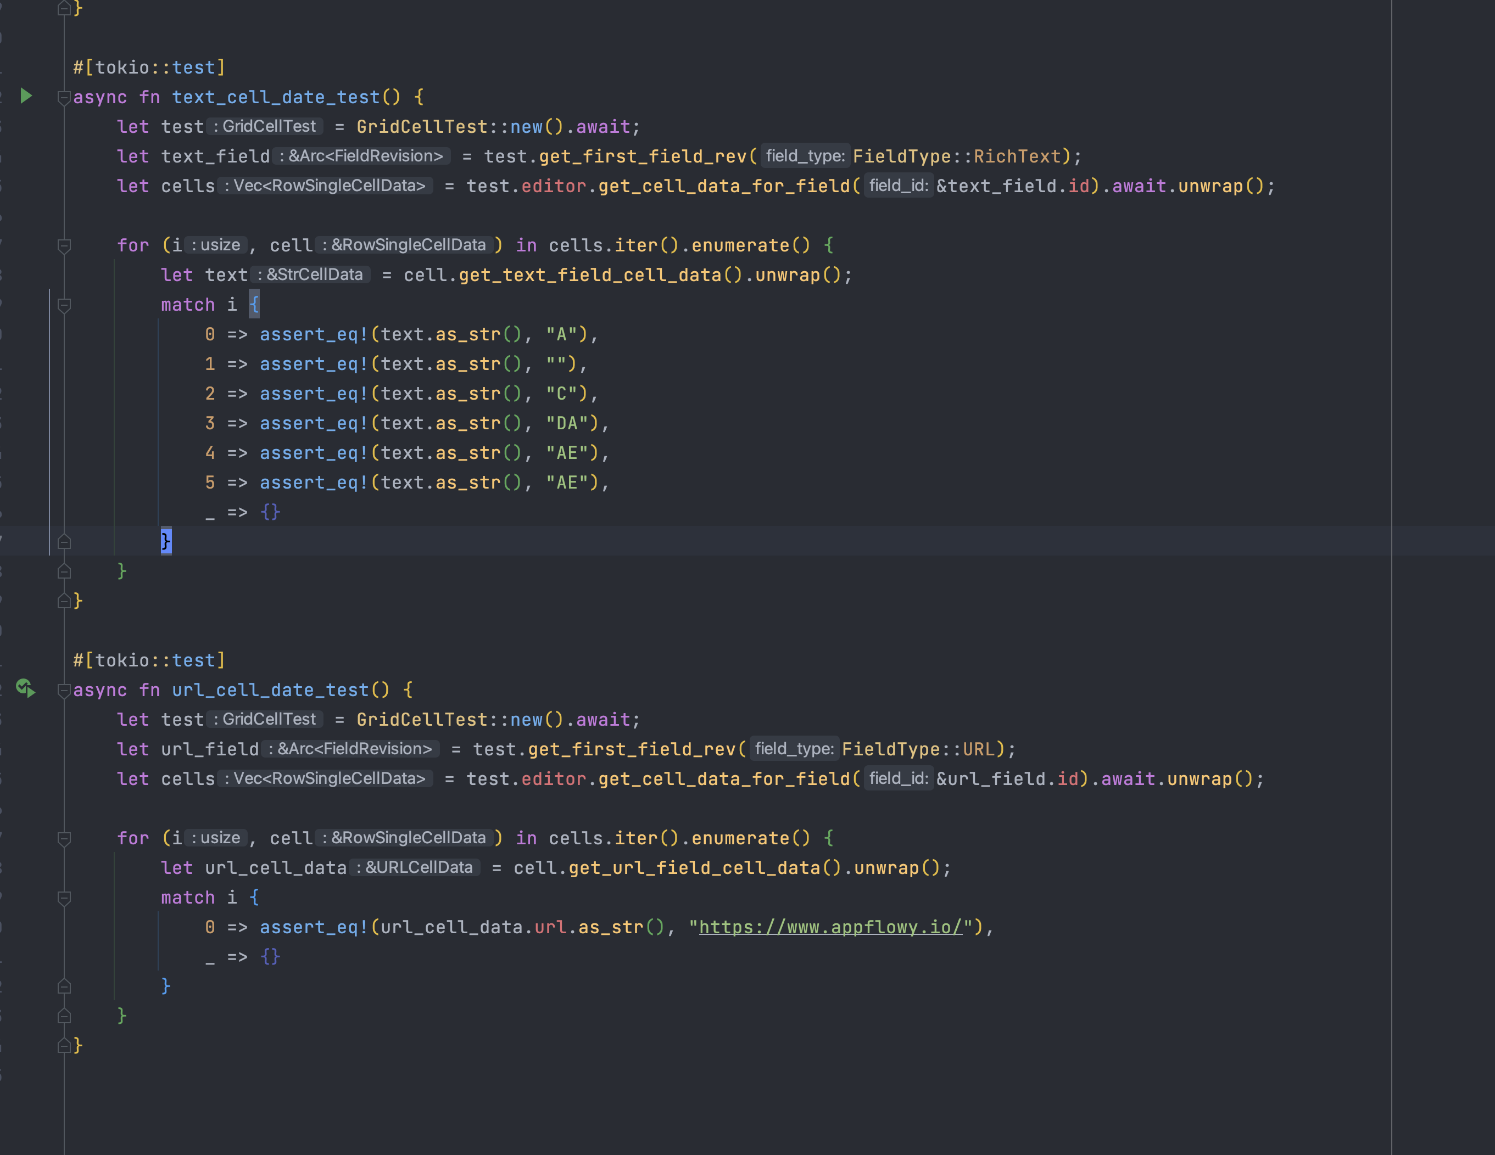Click the ': &URLCellData' type hint
The width and height of the screenshot is (1495, 1155).
[x=414, y=867]
